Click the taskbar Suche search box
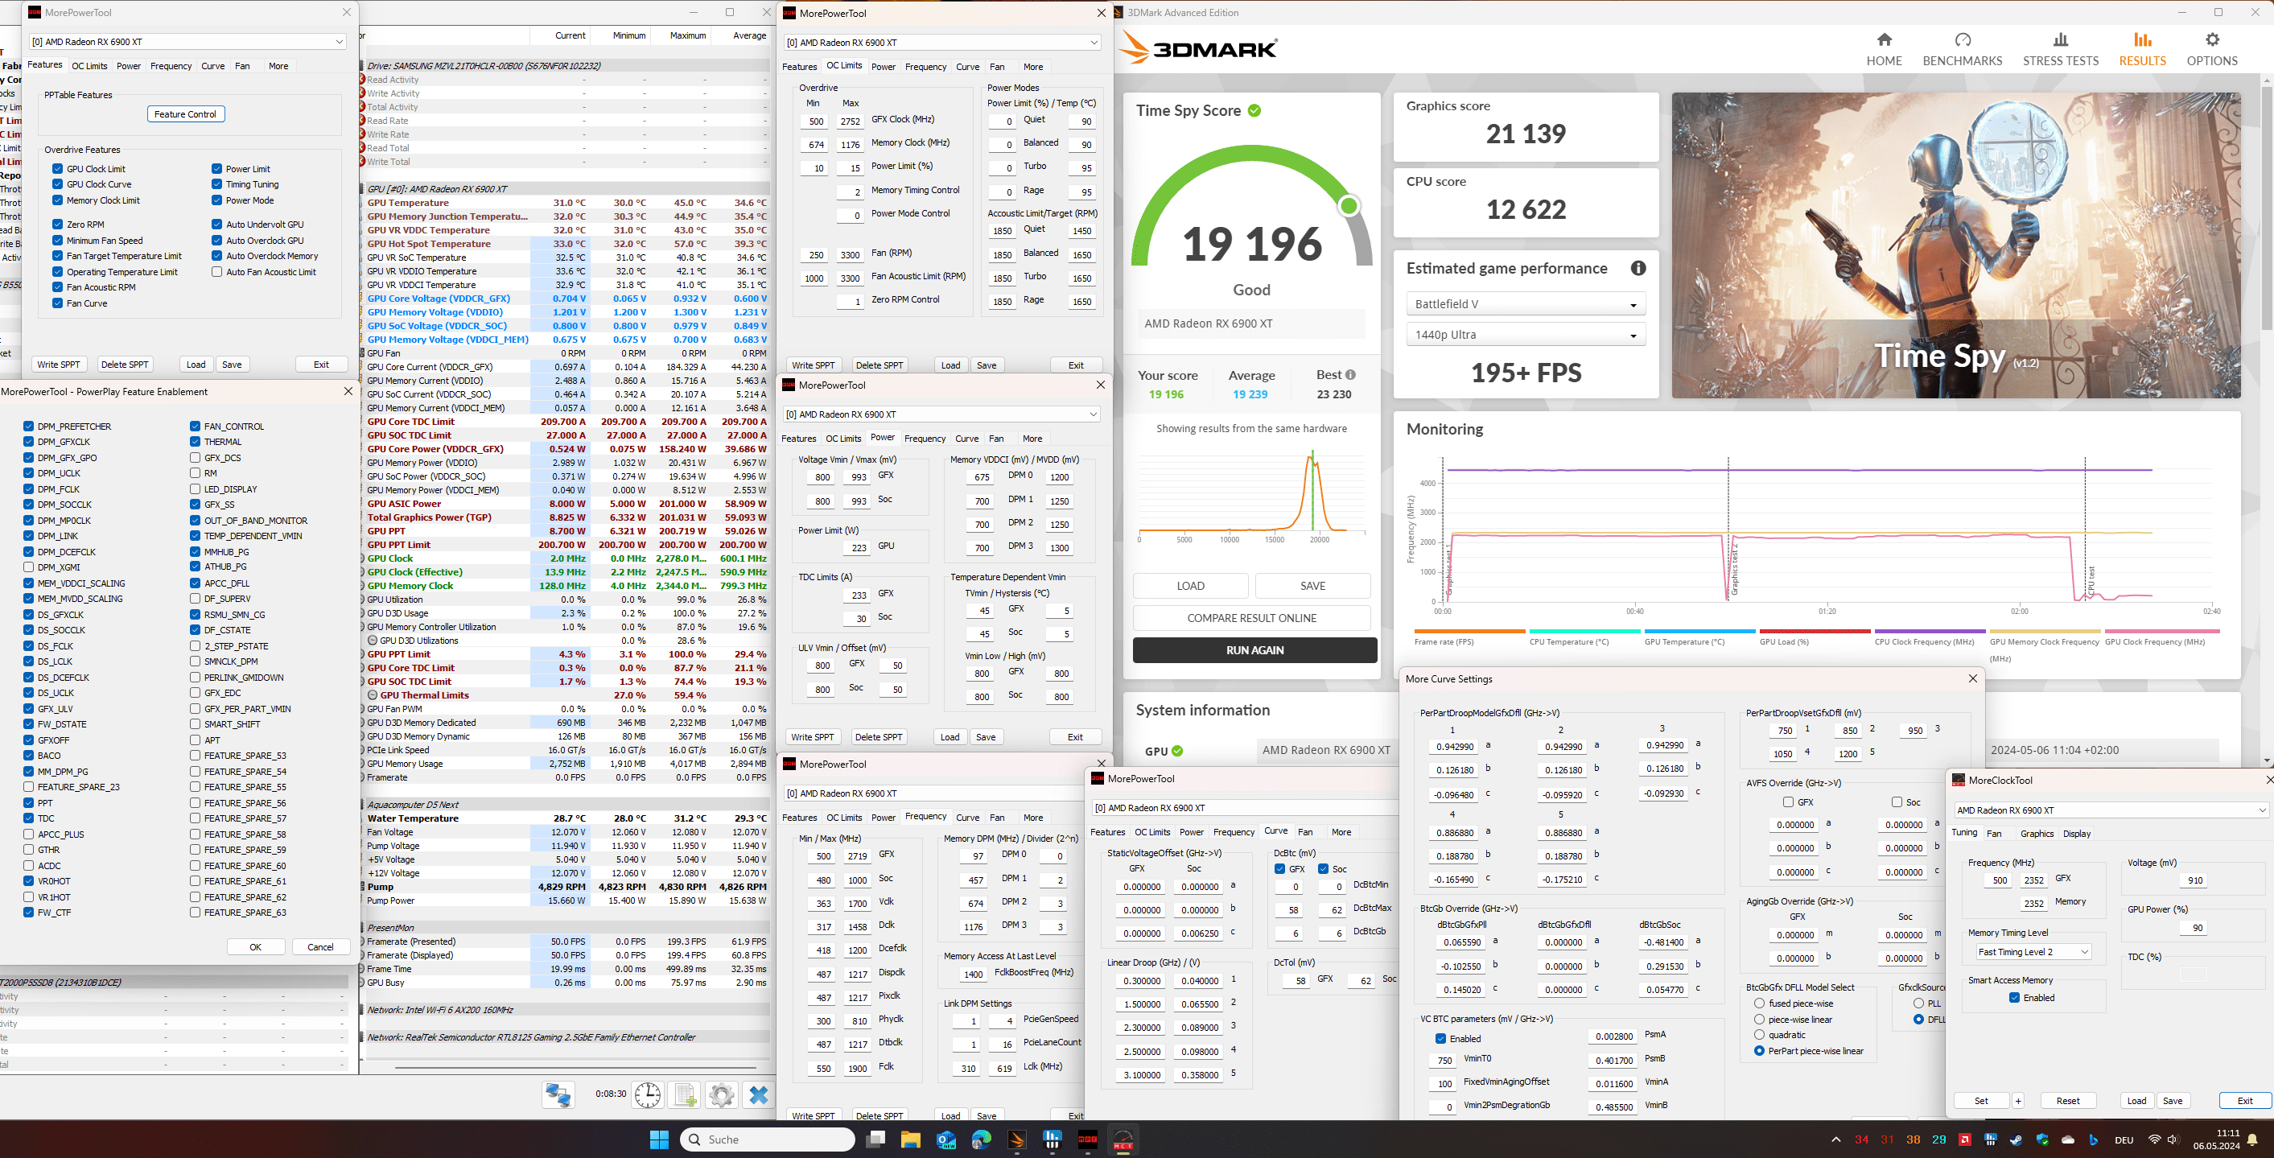Viewport: 2274px width, 1158px height. [x=768, y=1139]
